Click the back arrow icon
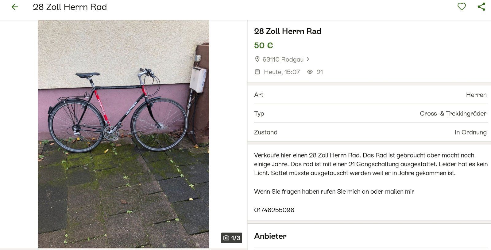The height and width of the screenshot is (250, 491). 15,7
